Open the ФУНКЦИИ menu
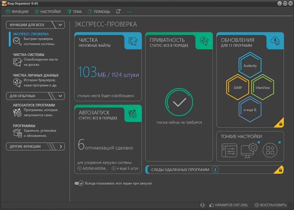Image resolution: width=294 pixels, height=210 pixels. (17, 12)
